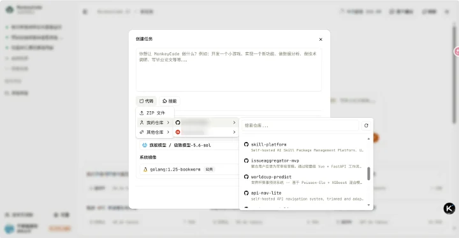459x238 pixels.
Task: Select the 其他仓库 menu entry
Action: pos(155,132)
